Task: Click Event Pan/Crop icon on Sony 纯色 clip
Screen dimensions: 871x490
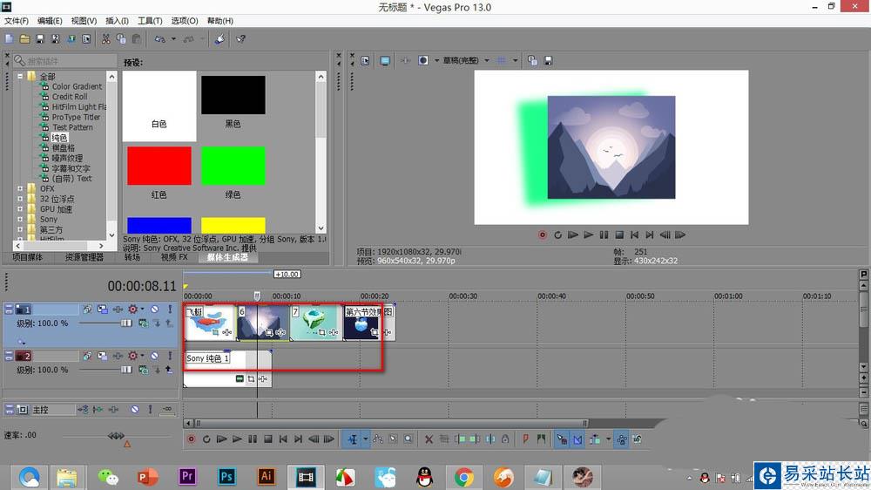Action: click(x=252, y=378)
